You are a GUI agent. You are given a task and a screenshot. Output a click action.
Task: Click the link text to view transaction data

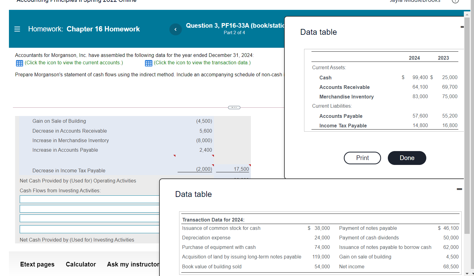tap(202, 63)
